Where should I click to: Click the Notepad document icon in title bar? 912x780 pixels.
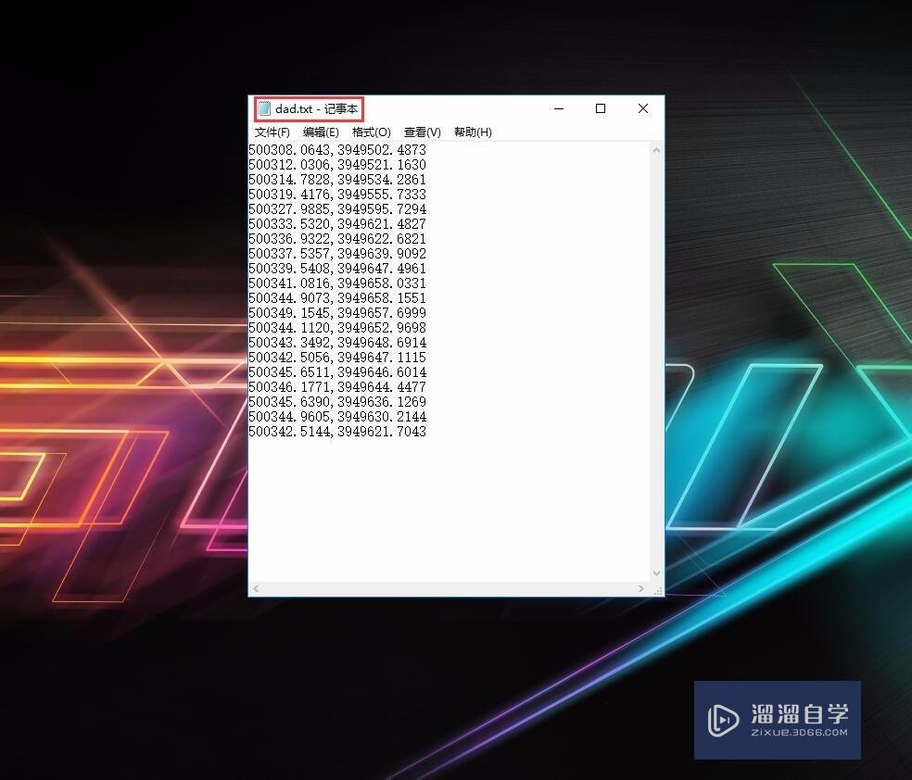tap(266, 108)
